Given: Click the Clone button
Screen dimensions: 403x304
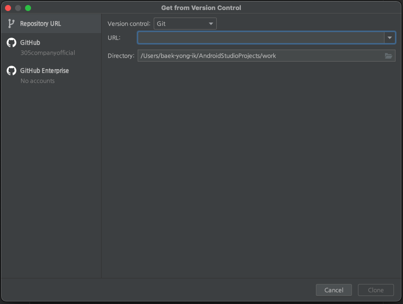Looking at the screenshot, I should pos(376,290).
